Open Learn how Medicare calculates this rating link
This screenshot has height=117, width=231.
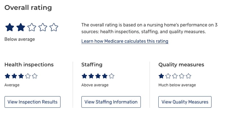pos(125,41)
